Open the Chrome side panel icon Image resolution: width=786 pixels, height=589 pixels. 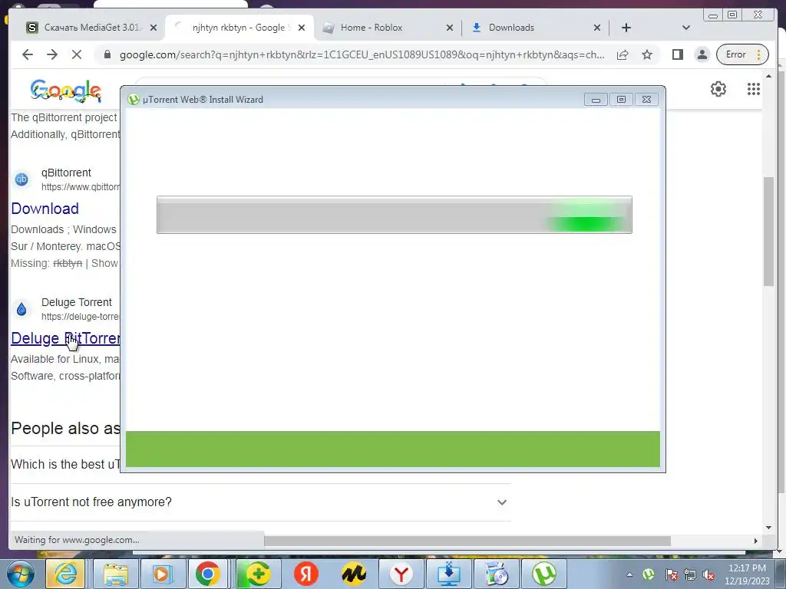click(678, 54)
